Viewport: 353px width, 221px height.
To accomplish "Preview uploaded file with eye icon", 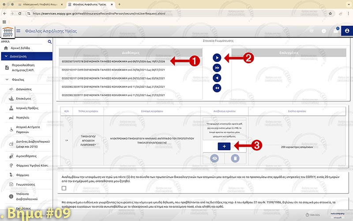I will click(x=214, y=158).
